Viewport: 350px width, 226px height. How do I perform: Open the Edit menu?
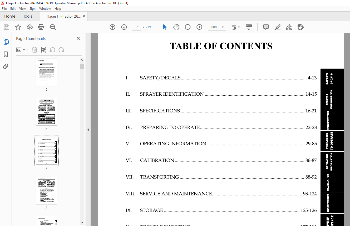tap(13, 9)
